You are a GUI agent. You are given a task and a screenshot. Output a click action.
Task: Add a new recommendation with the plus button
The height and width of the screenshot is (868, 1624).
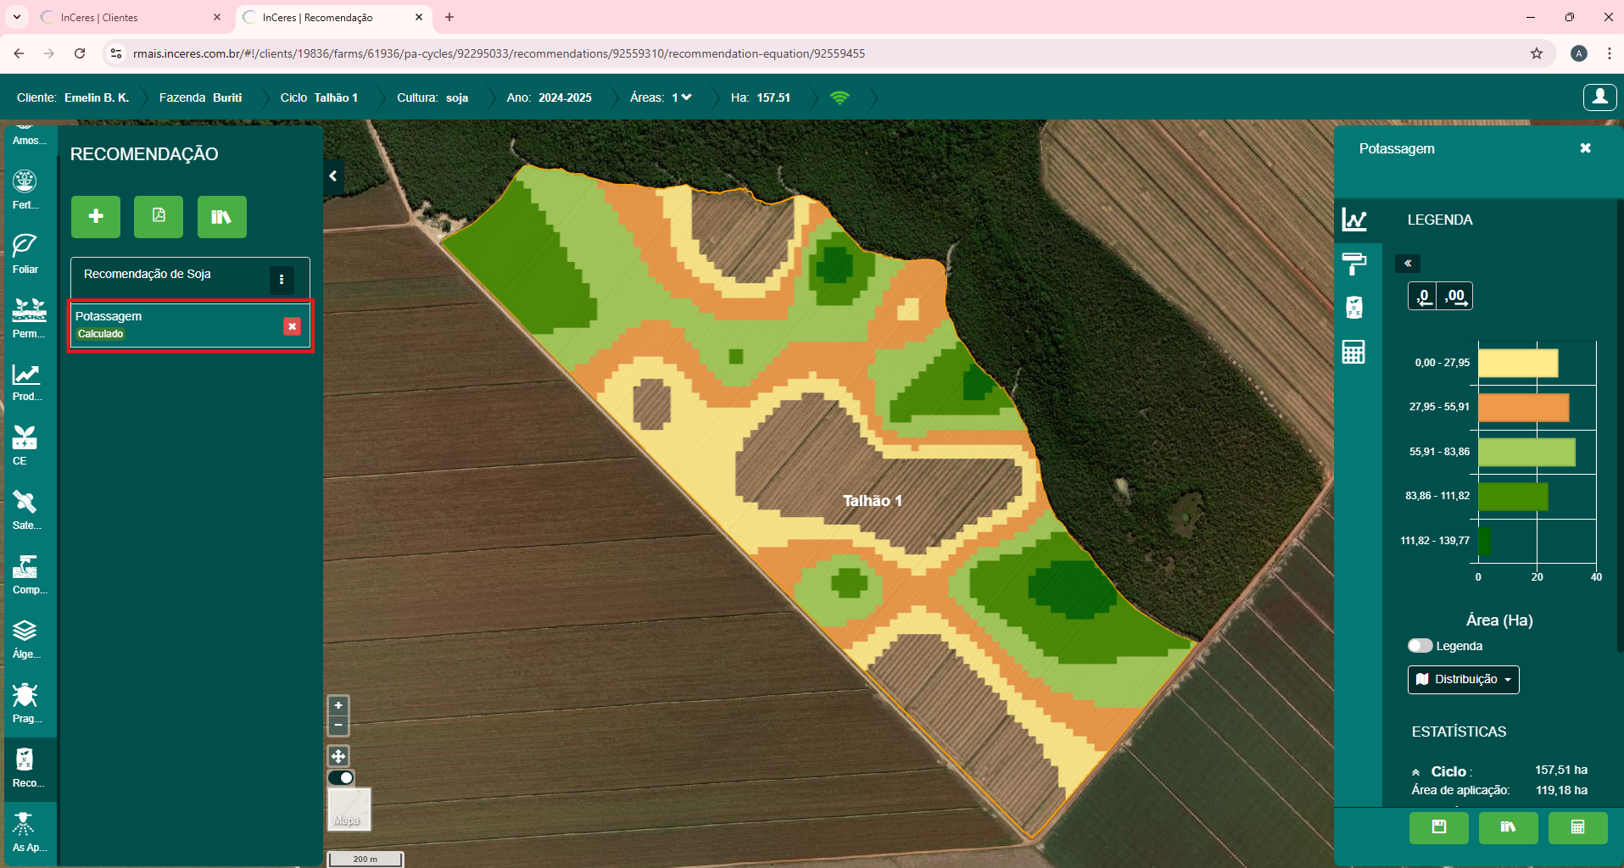pos(96,217)
